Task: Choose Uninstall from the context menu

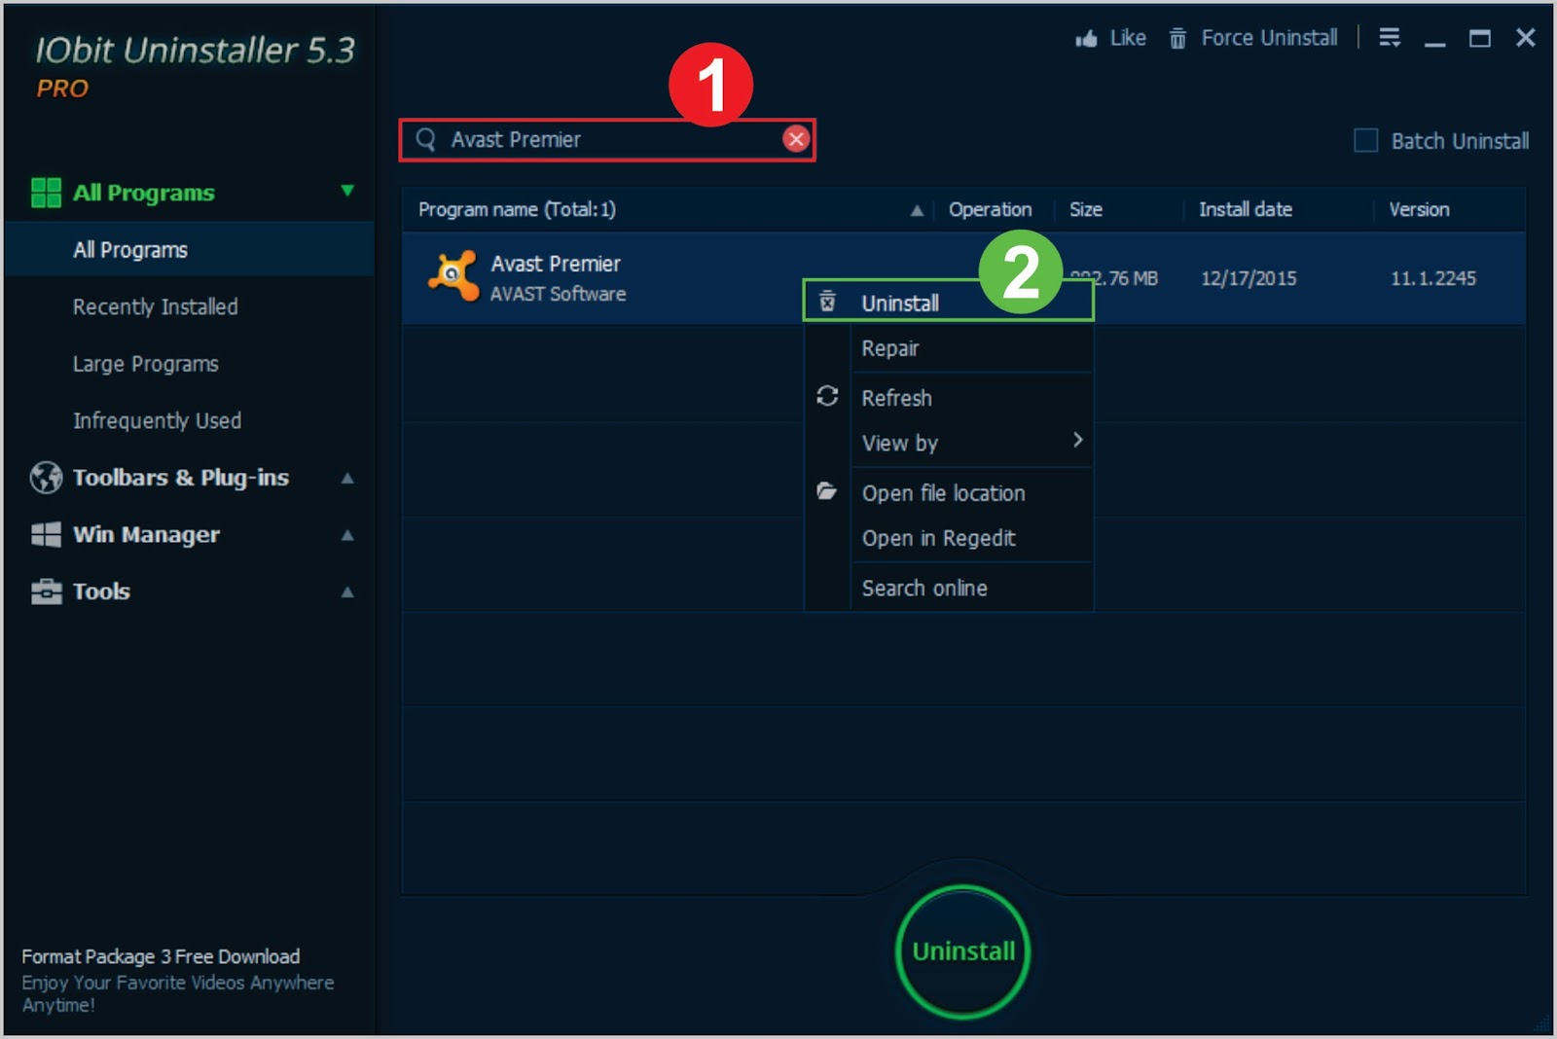Action: 948,302
